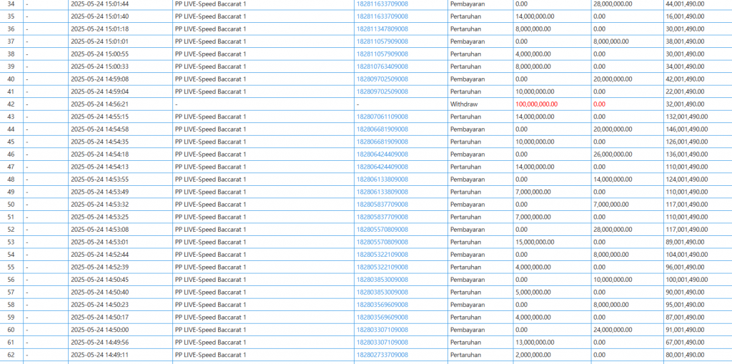This screenshot has height=364, width=732.
Task: Select Pertaruhan cell in row 39
Action: coord(480,67)
